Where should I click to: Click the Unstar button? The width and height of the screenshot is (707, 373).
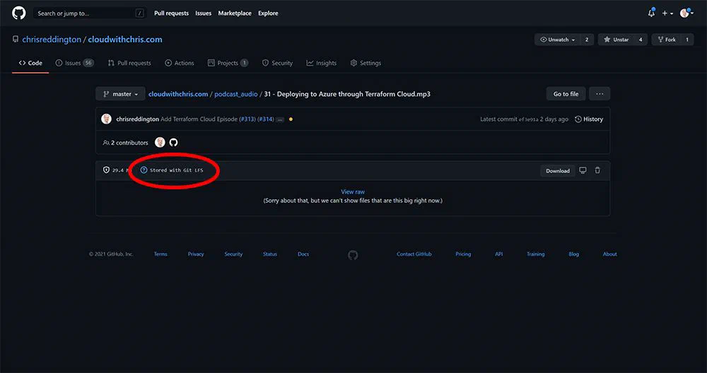(x=616, y=40)
